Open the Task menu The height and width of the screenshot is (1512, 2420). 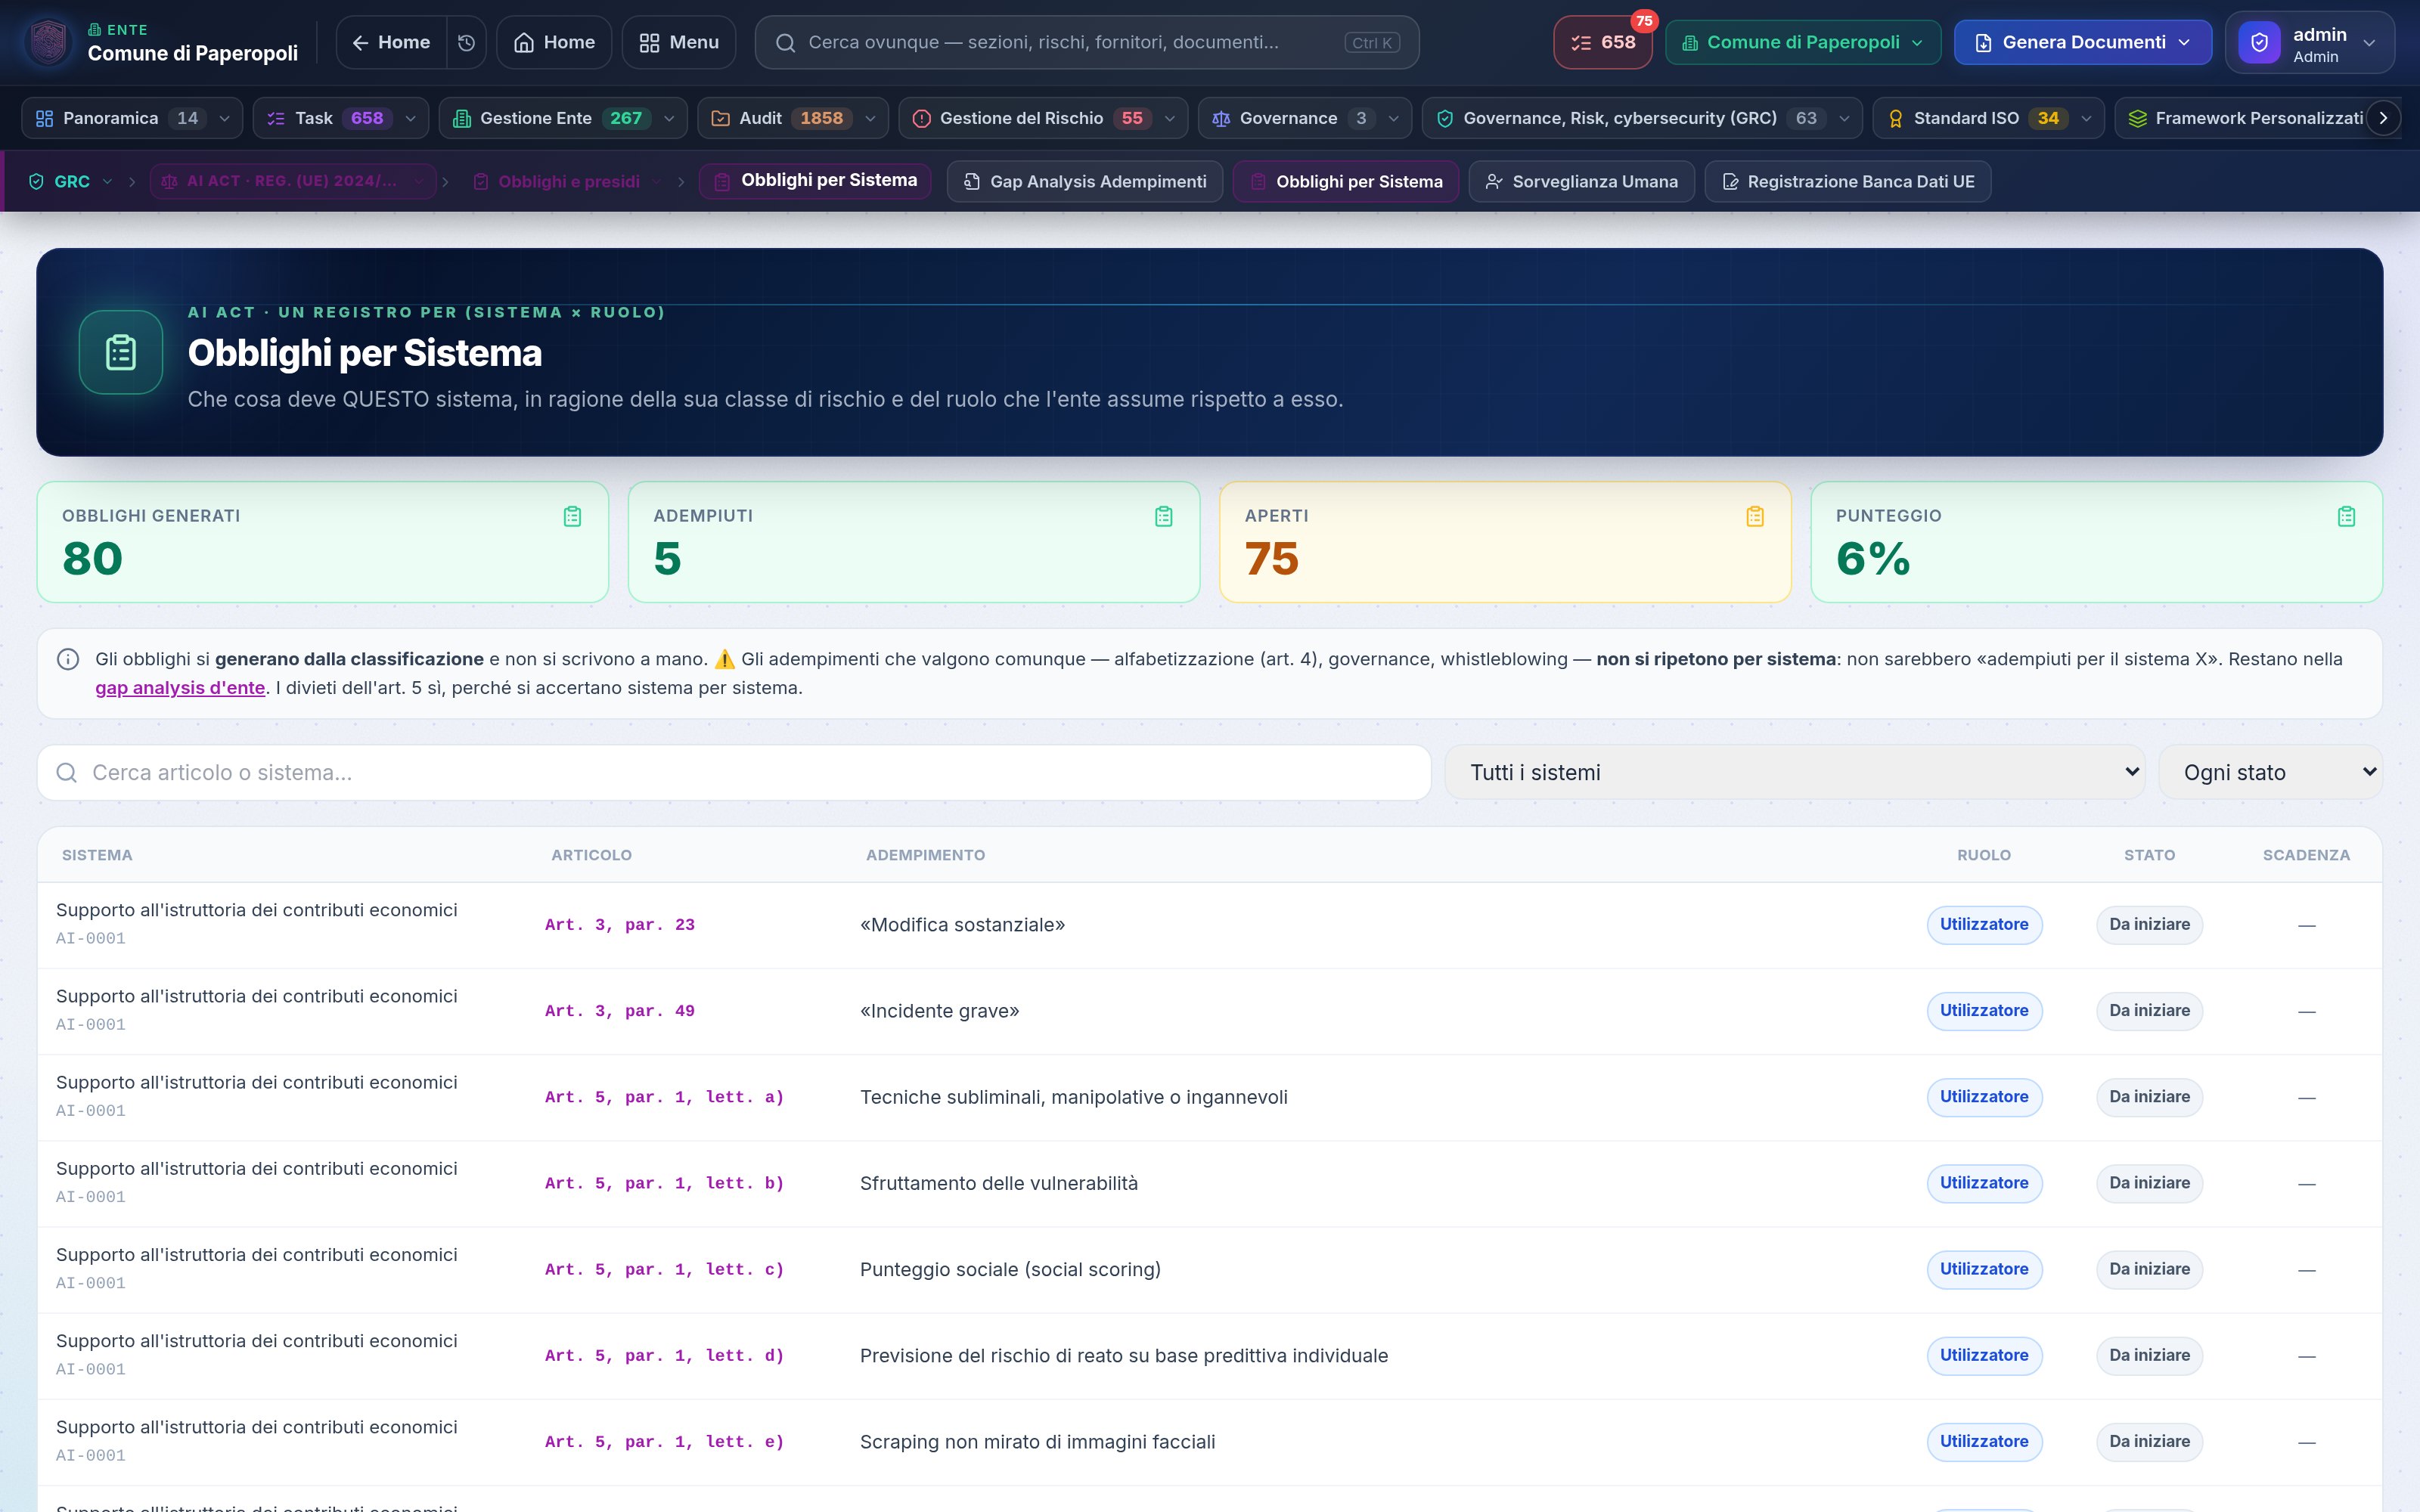tap(341, 118)
